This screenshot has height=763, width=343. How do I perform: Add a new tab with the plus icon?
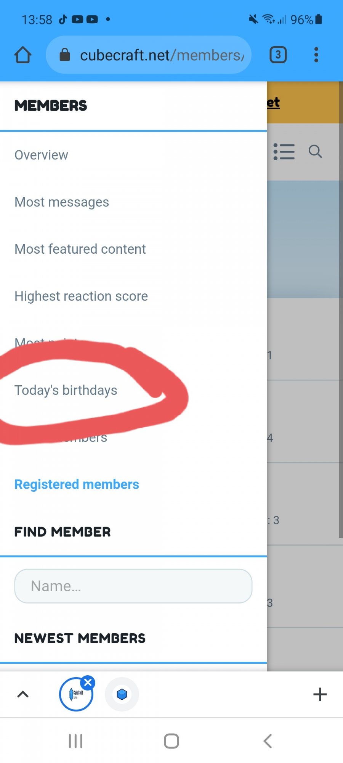tap(320, 694)
